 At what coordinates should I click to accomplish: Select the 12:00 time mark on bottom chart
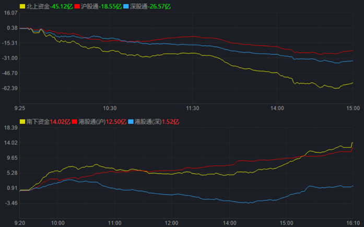[172, 223]
